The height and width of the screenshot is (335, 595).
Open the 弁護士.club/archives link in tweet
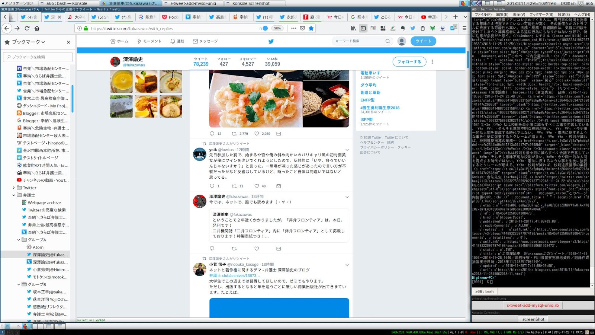coord(234,275)
